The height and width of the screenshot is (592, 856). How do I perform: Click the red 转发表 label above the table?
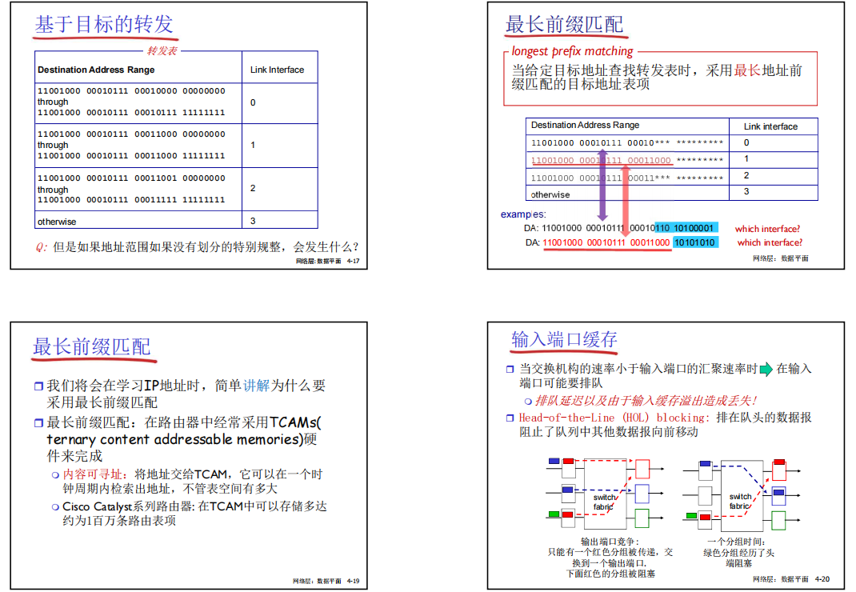[x=162, y=50]
